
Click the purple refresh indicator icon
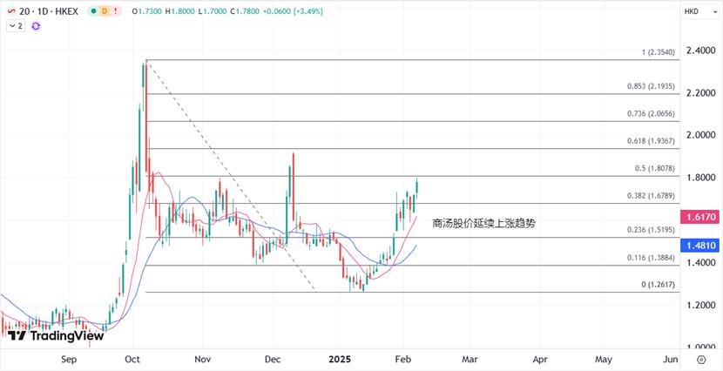36,26
